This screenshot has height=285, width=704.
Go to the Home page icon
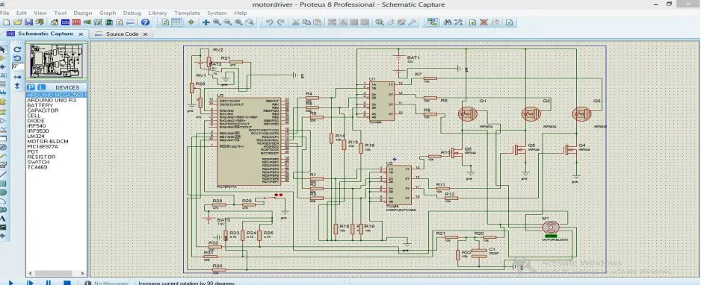point(55,22)
